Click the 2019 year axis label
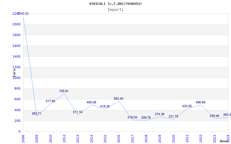This screenshot has height=144, width=231. [160, 139]
